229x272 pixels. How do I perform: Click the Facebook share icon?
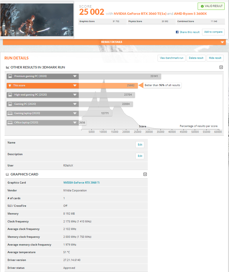tap(177, 32)
